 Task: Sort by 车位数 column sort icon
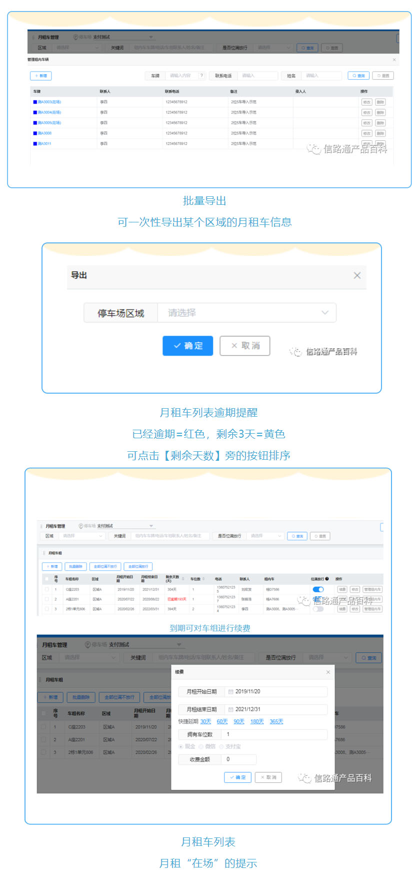click(204, 579)
